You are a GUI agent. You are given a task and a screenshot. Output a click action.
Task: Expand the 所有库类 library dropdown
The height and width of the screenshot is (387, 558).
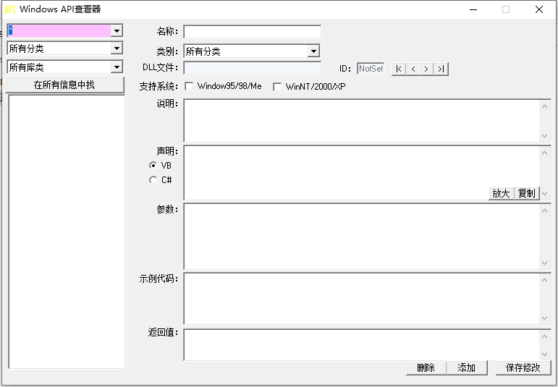coord(117,67)
